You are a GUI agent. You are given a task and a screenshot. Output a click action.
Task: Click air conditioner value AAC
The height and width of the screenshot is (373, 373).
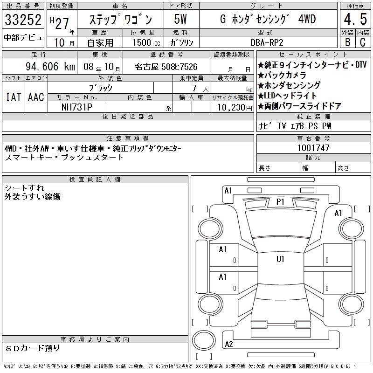pyautogui.click(x=36, y=97)
